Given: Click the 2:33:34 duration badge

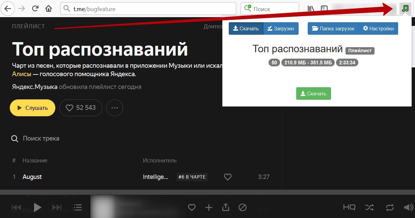Looking at the screenshot, I should pos(347,63).
